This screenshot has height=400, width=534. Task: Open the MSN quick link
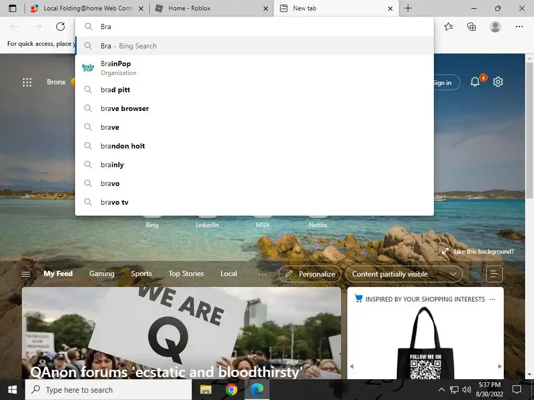pos(263,225)
